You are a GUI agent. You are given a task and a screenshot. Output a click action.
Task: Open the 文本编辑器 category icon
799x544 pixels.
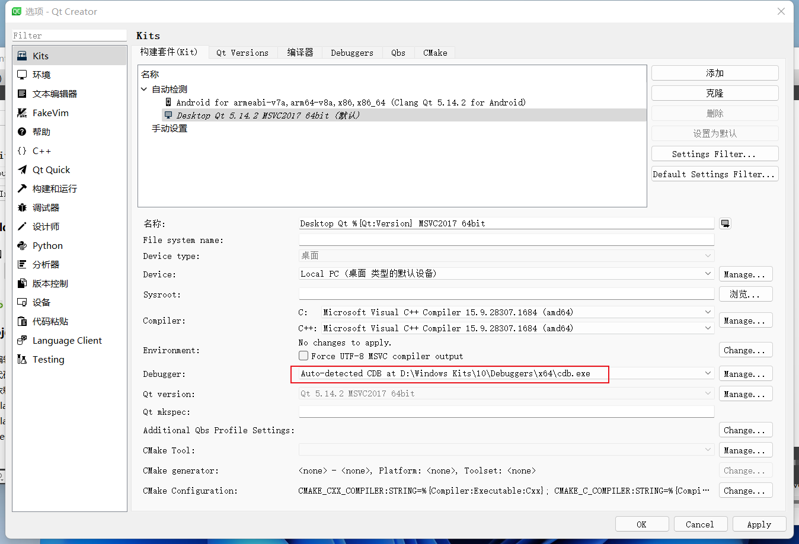(22, 94)
